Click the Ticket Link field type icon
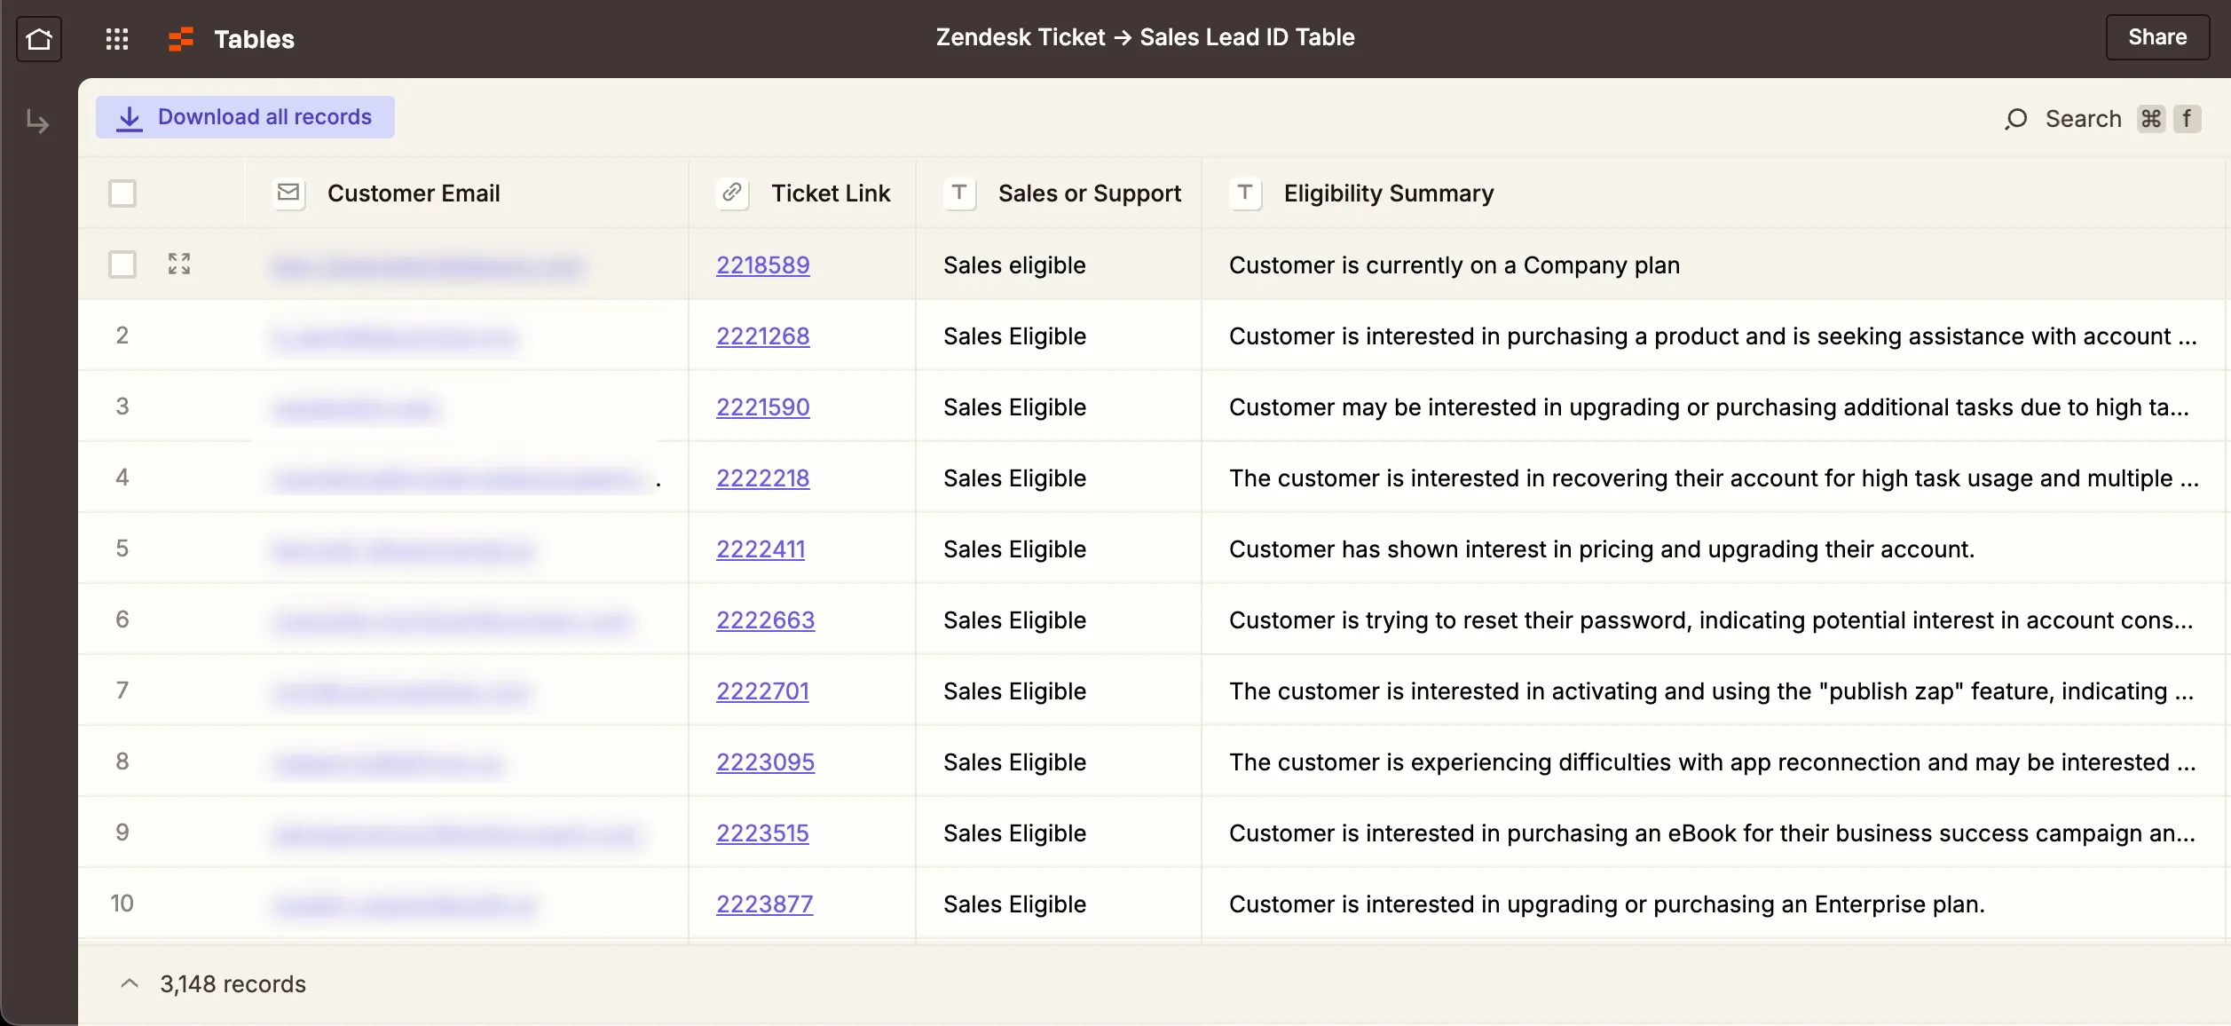This screenshot has height=1026, width=2231. coord(732,193)
